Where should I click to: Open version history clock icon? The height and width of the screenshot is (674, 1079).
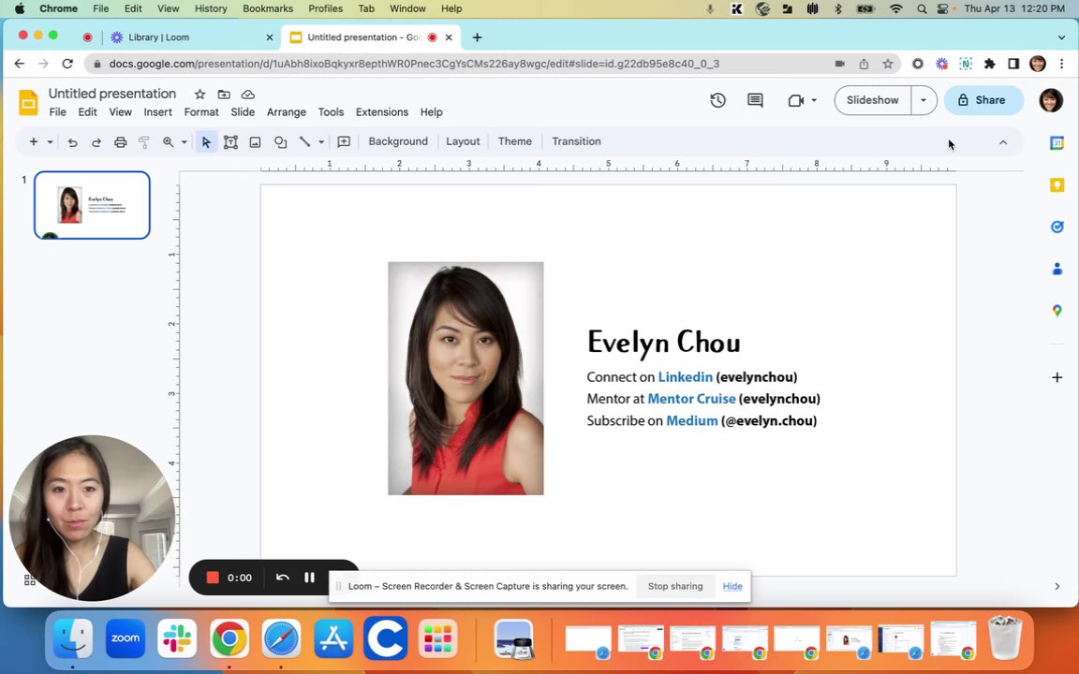[x=717, y=100]
